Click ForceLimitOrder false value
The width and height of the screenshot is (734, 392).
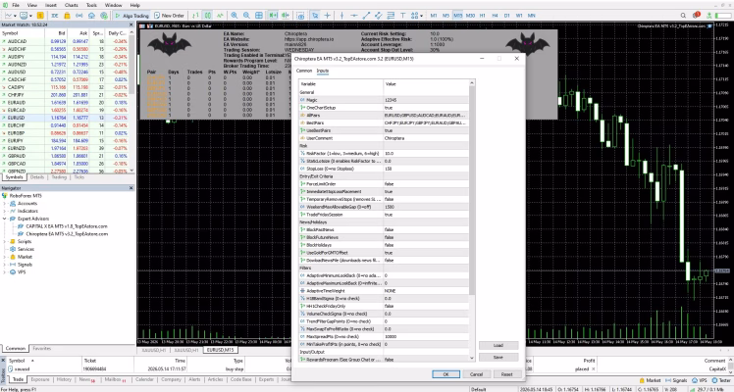[426, 184]
